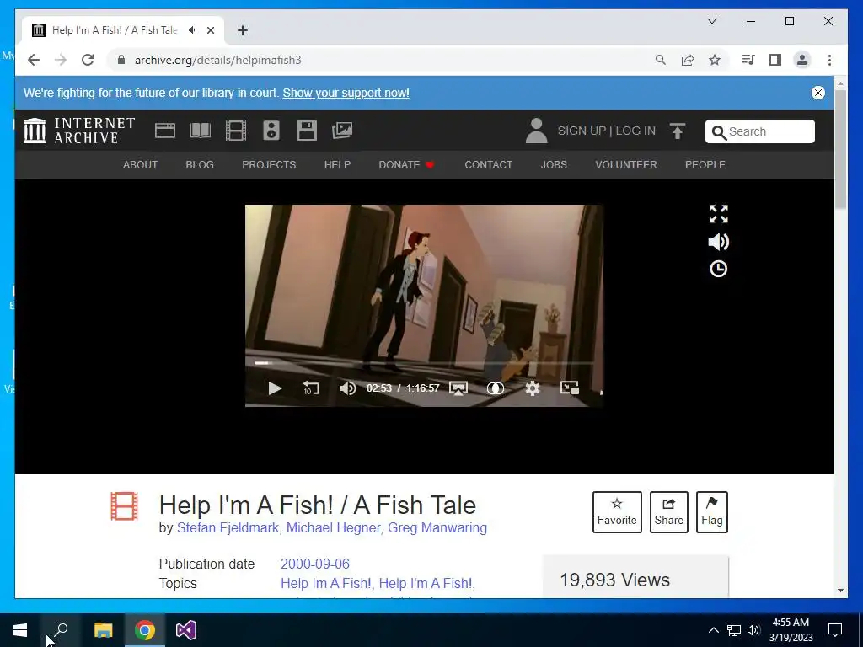Open the BLOG menu item

200,165
